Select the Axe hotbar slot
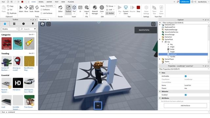The width and height of the screenshot is (210, 118). [x=98, y=106]
